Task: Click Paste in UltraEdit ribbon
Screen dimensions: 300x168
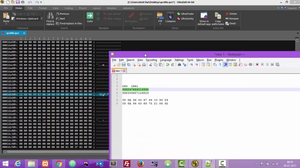Action: coord(6,17)
